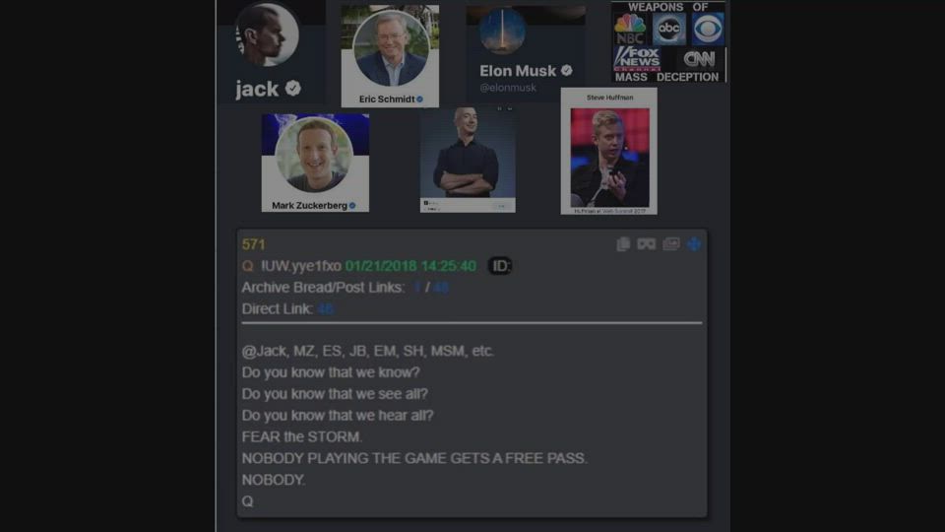Click the CBS eye logo

[x=708, y=29]
